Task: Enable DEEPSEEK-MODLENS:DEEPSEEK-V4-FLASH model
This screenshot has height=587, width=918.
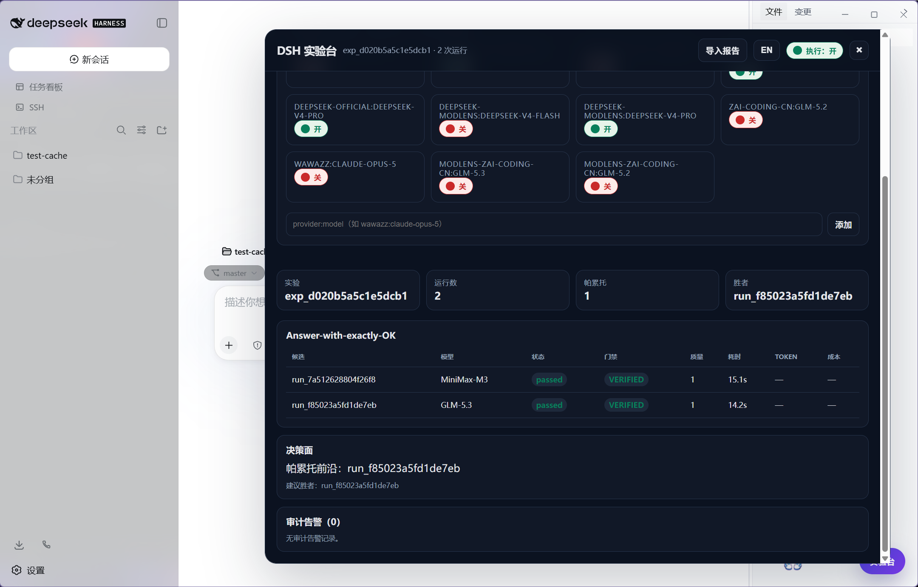Action: (x=456, y=129)
